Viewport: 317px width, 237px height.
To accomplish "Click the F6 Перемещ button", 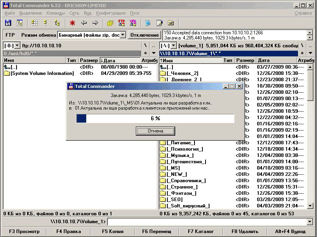I will (x=157, y=231).
